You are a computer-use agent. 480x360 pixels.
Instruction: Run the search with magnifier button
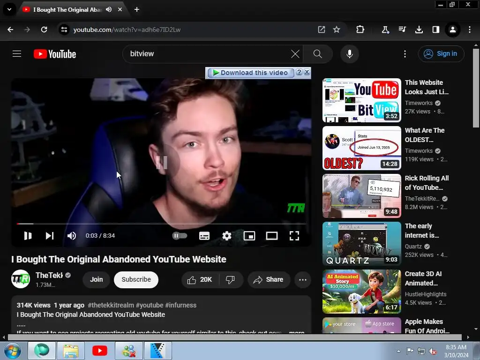[317, 54]
